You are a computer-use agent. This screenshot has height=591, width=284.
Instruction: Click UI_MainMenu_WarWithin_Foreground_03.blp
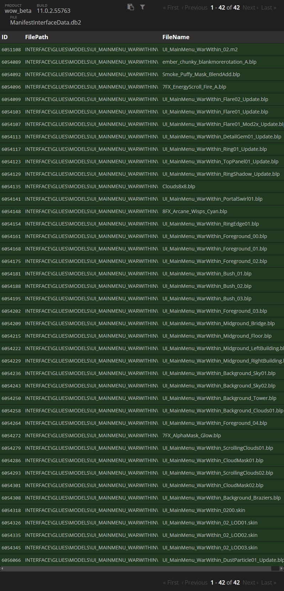[215, 311]
